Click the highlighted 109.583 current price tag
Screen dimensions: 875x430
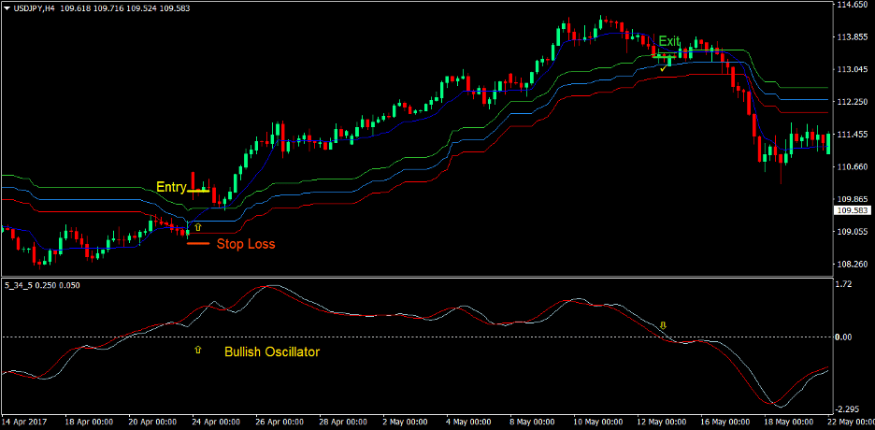click(x=853, y=211)
